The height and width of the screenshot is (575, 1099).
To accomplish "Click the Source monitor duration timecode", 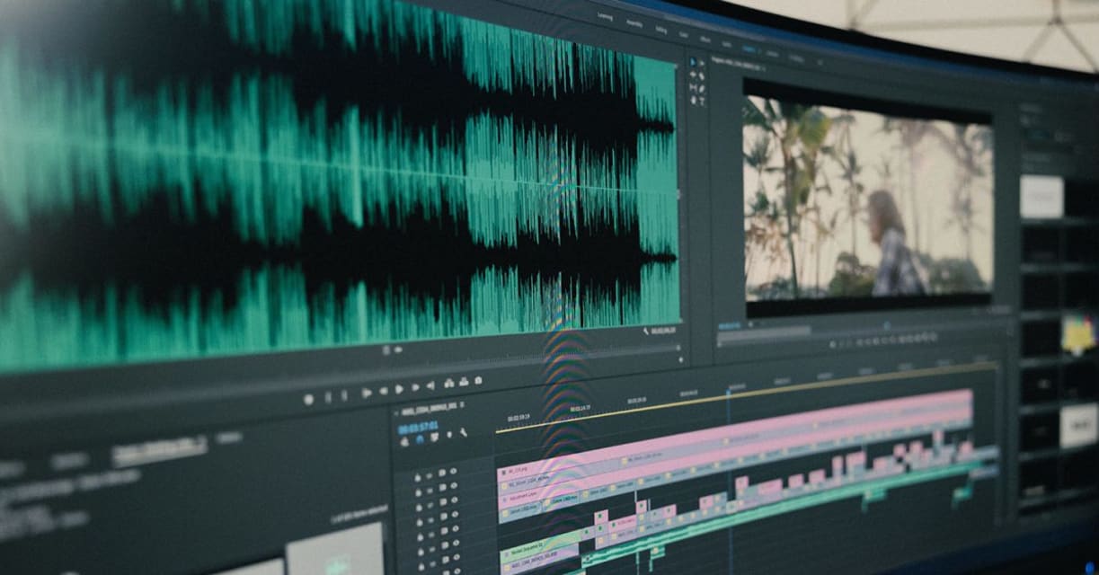I will [665, 331].
